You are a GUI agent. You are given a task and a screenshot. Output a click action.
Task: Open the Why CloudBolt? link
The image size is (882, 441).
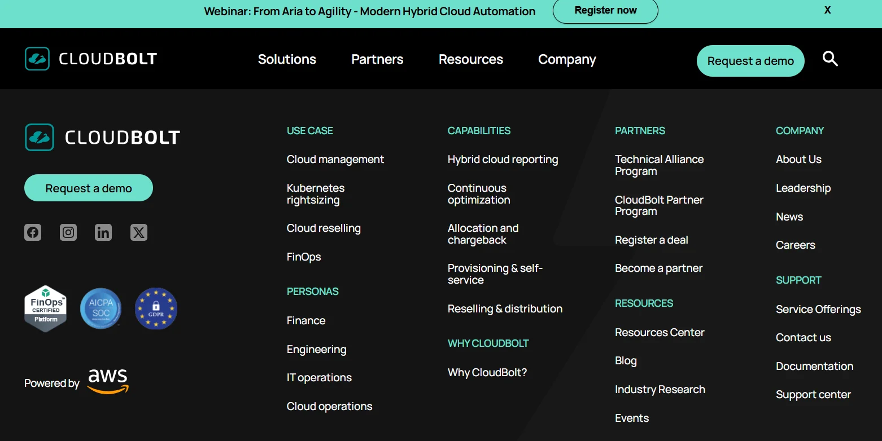487,372
